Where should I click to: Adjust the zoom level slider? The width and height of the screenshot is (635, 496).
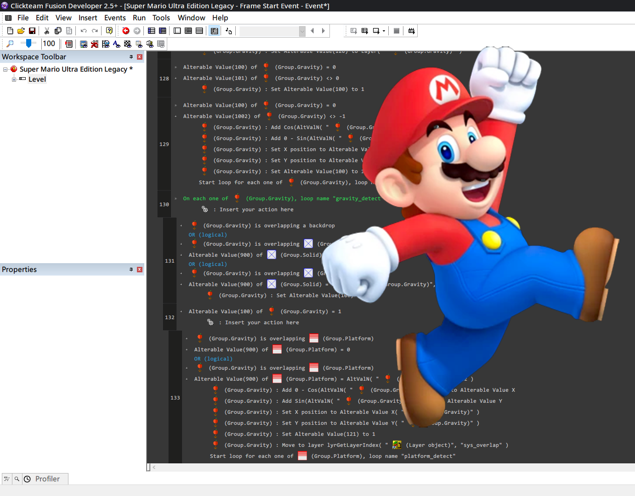pos(28,44)
